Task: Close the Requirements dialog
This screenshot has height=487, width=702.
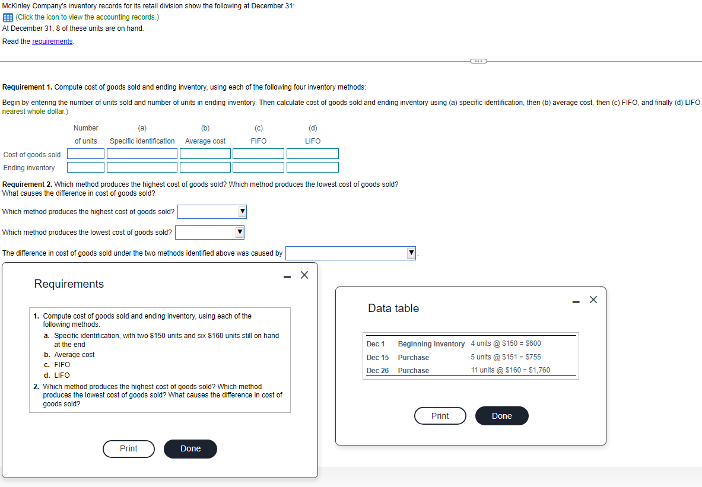Action: pos(304,275)
